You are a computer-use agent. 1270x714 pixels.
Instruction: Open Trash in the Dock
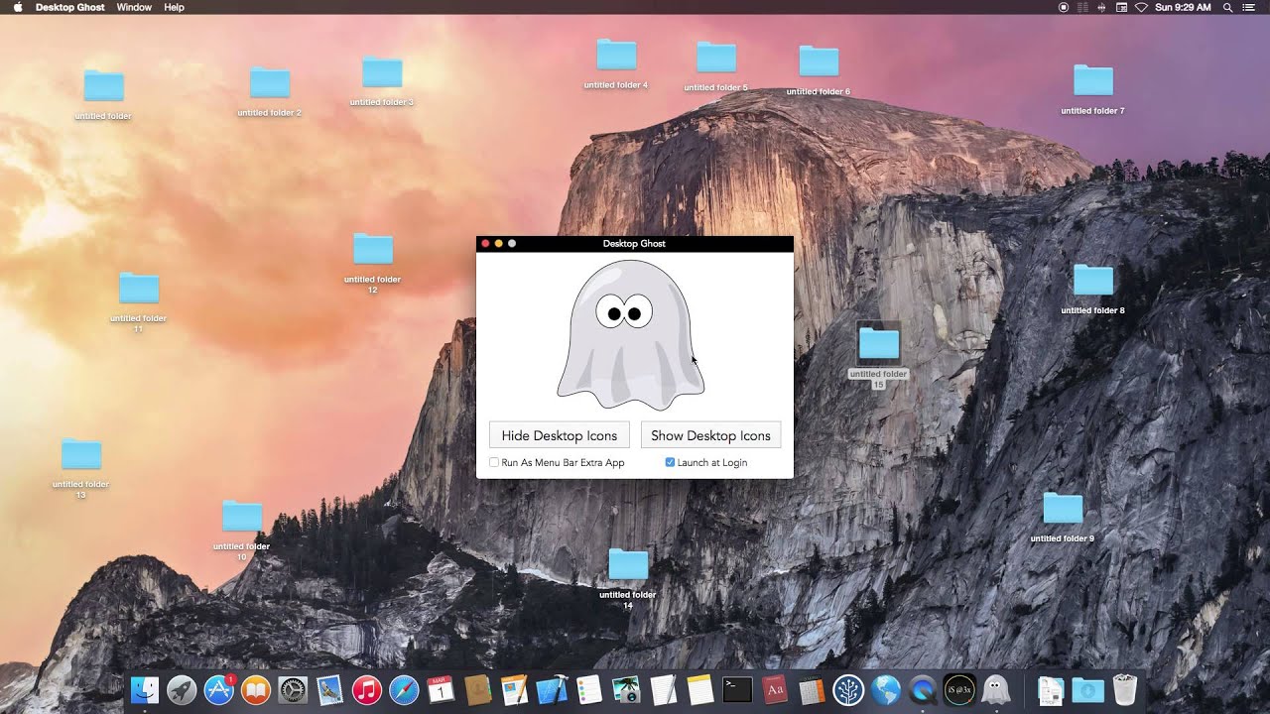1124,690
